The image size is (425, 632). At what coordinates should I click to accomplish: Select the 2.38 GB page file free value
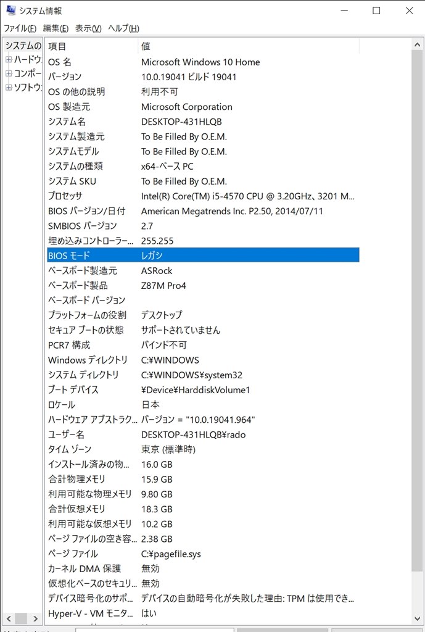(x=157, y=539)
